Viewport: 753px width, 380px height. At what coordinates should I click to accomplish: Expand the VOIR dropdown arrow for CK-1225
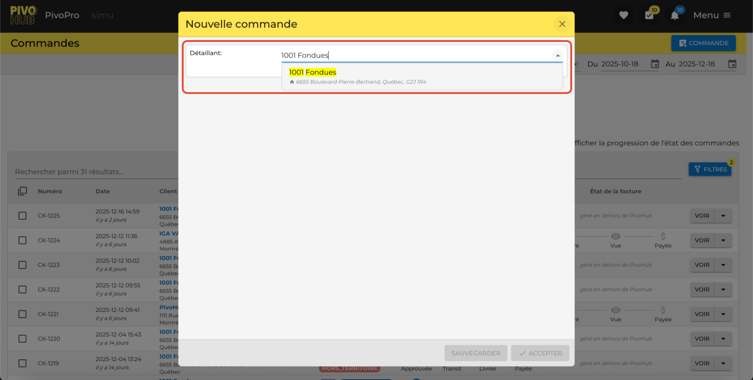(x=723, y=216)
